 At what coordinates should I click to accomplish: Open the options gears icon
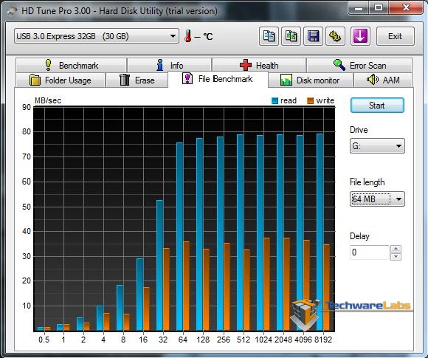coord(335,36)
